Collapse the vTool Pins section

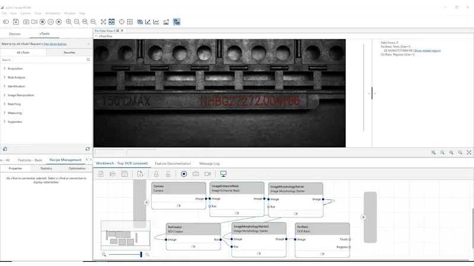[96, 36]
